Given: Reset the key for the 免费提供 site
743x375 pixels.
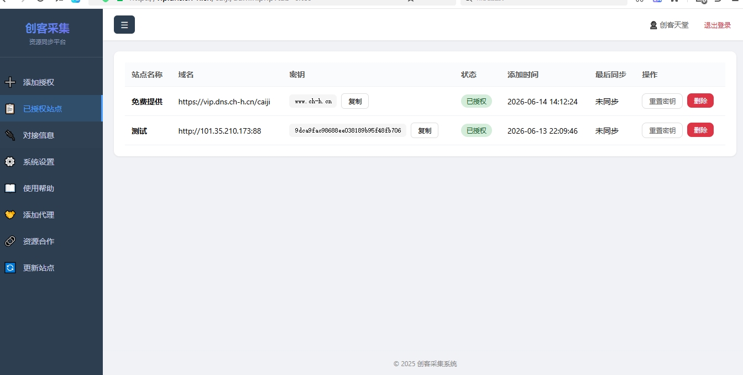Looking at the screenshot, I should [x=662, y=101].
